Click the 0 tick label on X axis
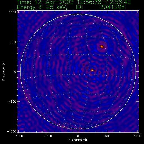 click(x=78, y=136)
